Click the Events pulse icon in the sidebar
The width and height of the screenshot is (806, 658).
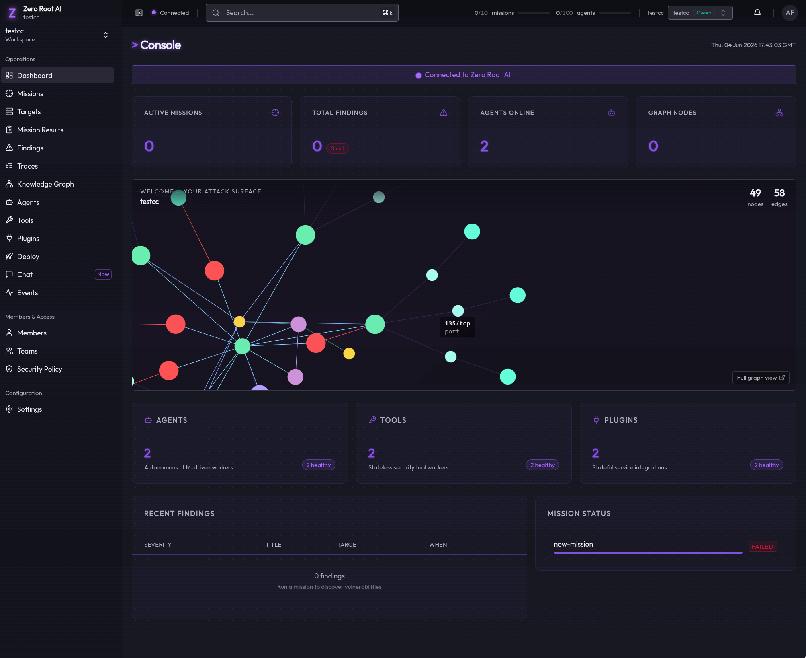pos(9,292)
